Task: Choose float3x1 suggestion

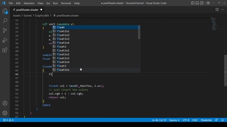Action: 95,70
